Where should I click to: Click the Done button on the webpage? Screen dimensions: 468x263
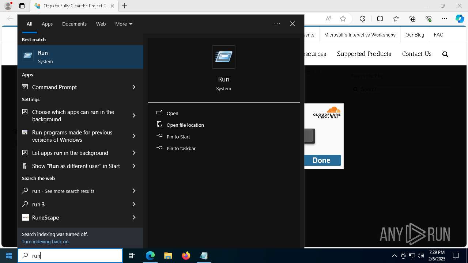[322, 160]
